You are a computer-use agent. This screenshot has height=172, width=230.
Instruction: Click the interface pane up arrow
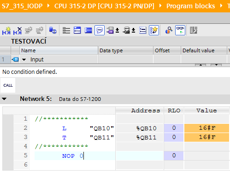coord(201,65)
